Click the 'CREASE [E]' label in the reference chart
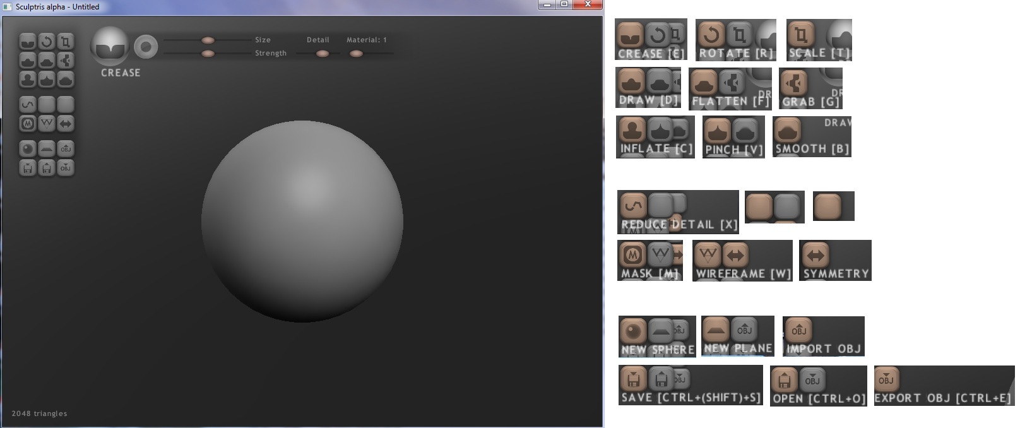Viewport: 1020px width, 428px height. 651,54
